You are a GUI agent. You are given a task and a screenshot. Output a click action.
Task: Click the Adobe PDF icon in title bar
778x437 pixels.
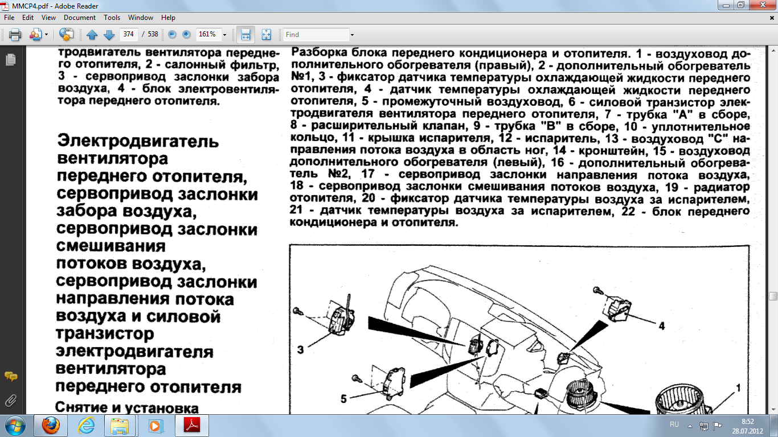pos(6,6)
